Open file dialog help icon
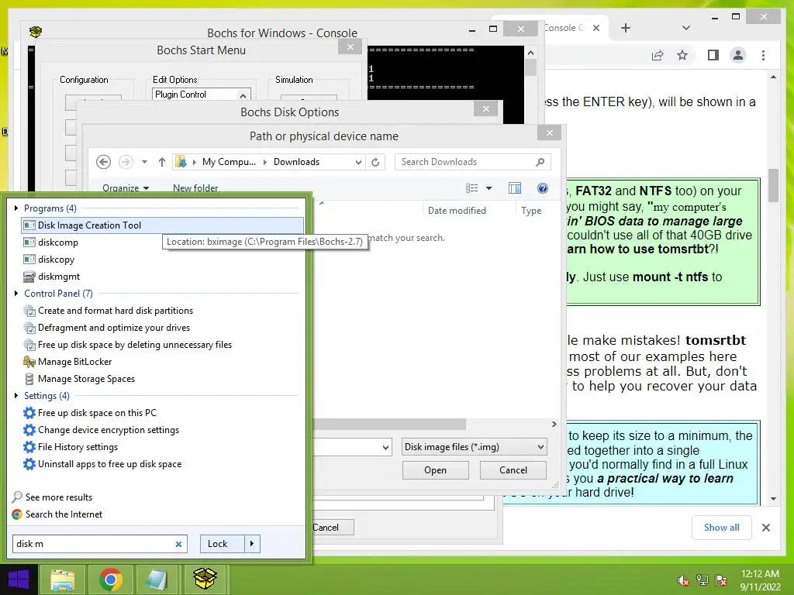This screenshot has height=595, width=794. (x=542, y=188)
